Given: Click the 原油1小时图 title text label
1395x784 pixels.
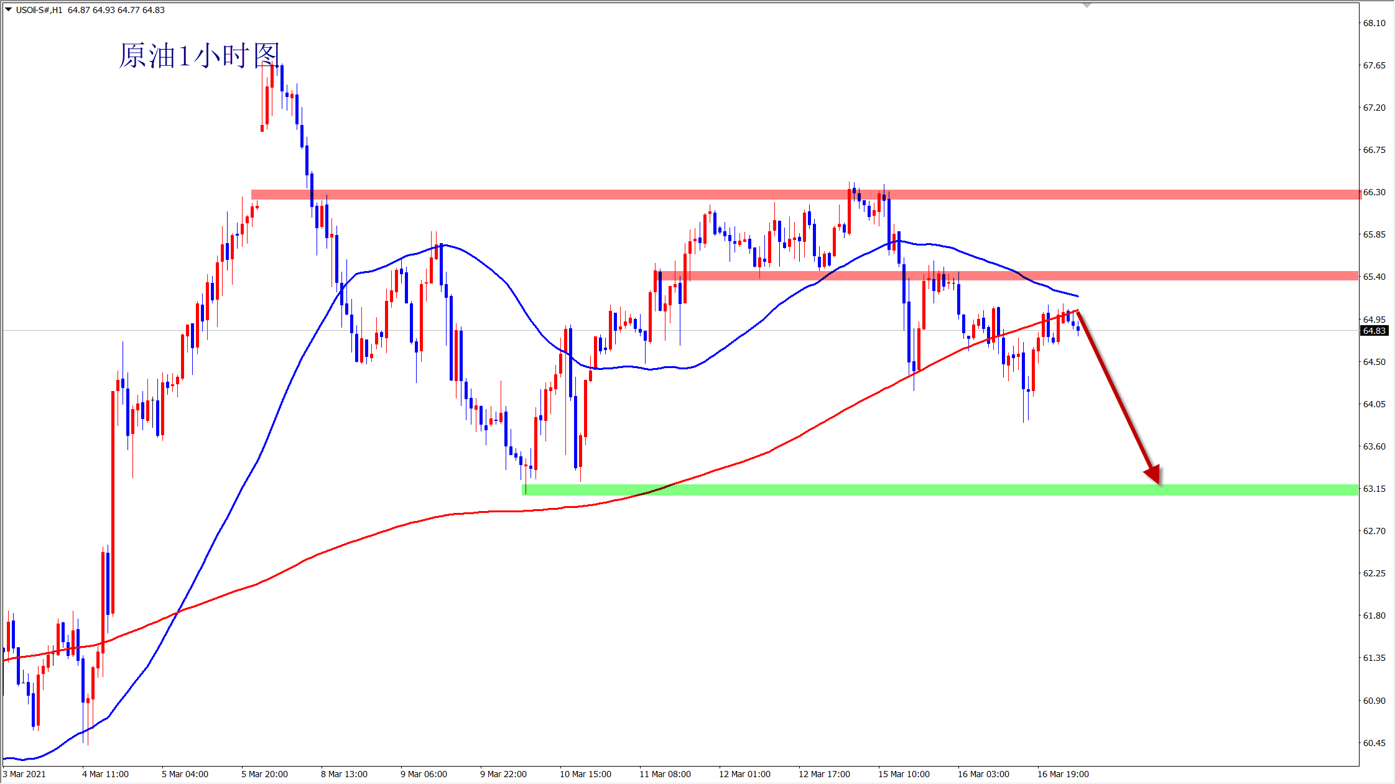Looking at the screenshot, I should pyautogui.click(x=199, y=56).
